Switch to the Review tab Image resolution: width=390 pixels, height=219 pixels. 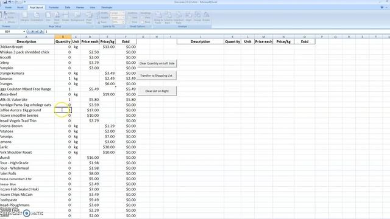click(x=80, y=7)
